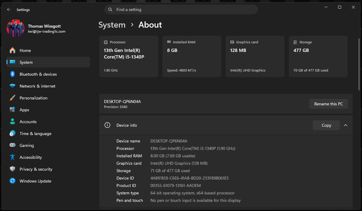Click the Installed RAM memory icon

point(169,42)
